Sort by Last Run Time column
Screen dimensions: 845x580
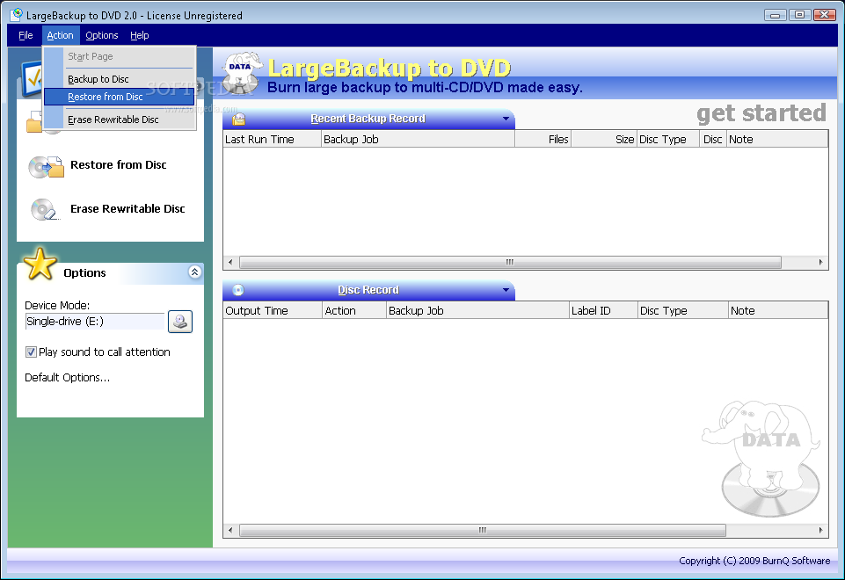point(273,140)
